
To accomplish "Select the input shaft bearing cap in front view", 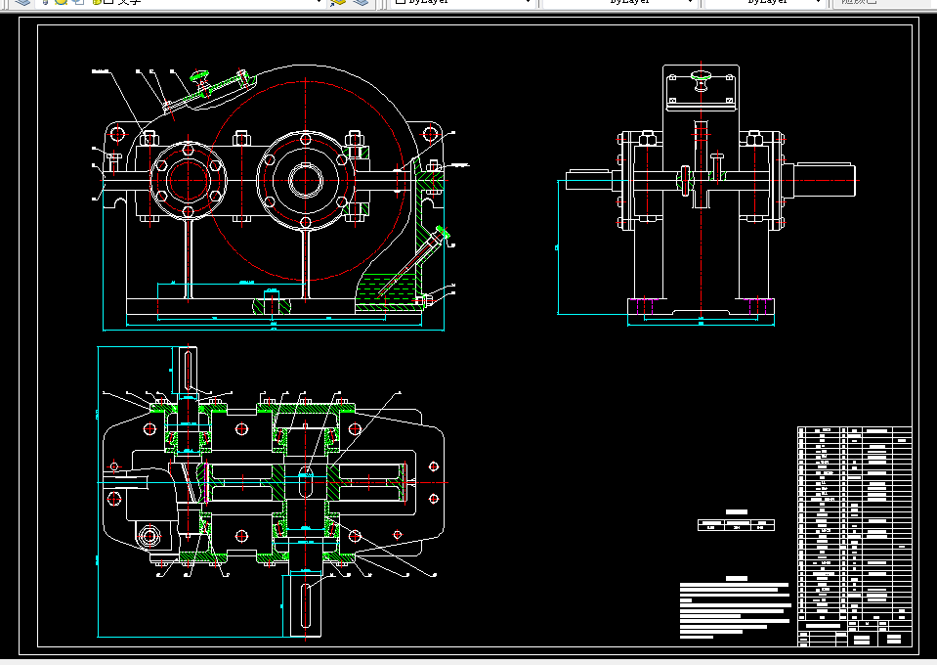I will point(189,179).
